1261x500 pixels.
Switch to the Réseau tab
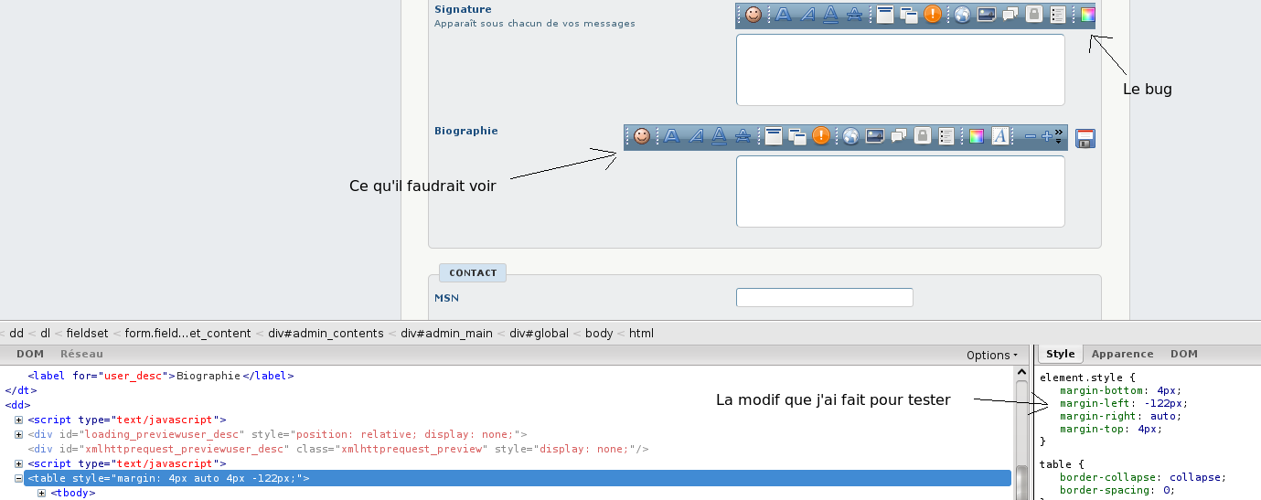(81, 354)
